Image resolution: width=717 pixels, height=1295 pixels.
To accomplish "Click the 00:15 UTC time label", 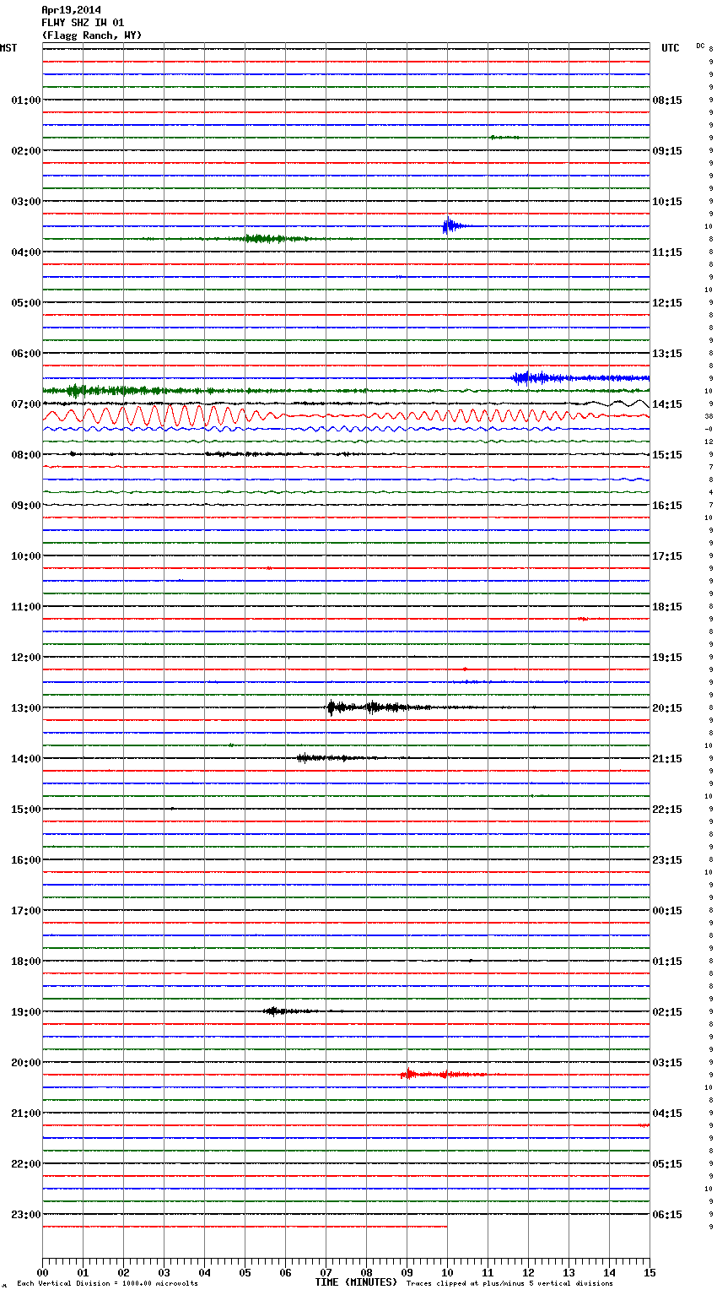I will (x=667, y=911).
